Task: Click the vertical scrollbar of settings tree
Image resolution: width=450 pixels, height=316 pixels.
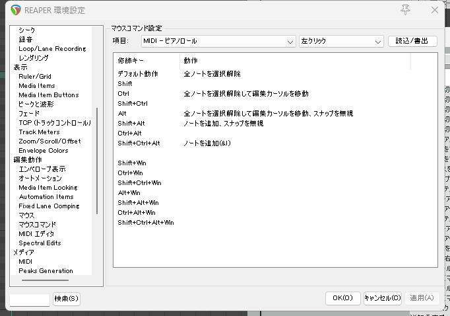Action: click(x=97, y=161)
